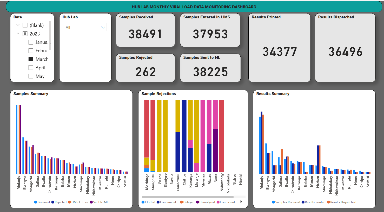Image resolution: width=384 pixels, height=212 pixels.
Task: Select the Samples Rejected card showing 262
Action: 145,68
